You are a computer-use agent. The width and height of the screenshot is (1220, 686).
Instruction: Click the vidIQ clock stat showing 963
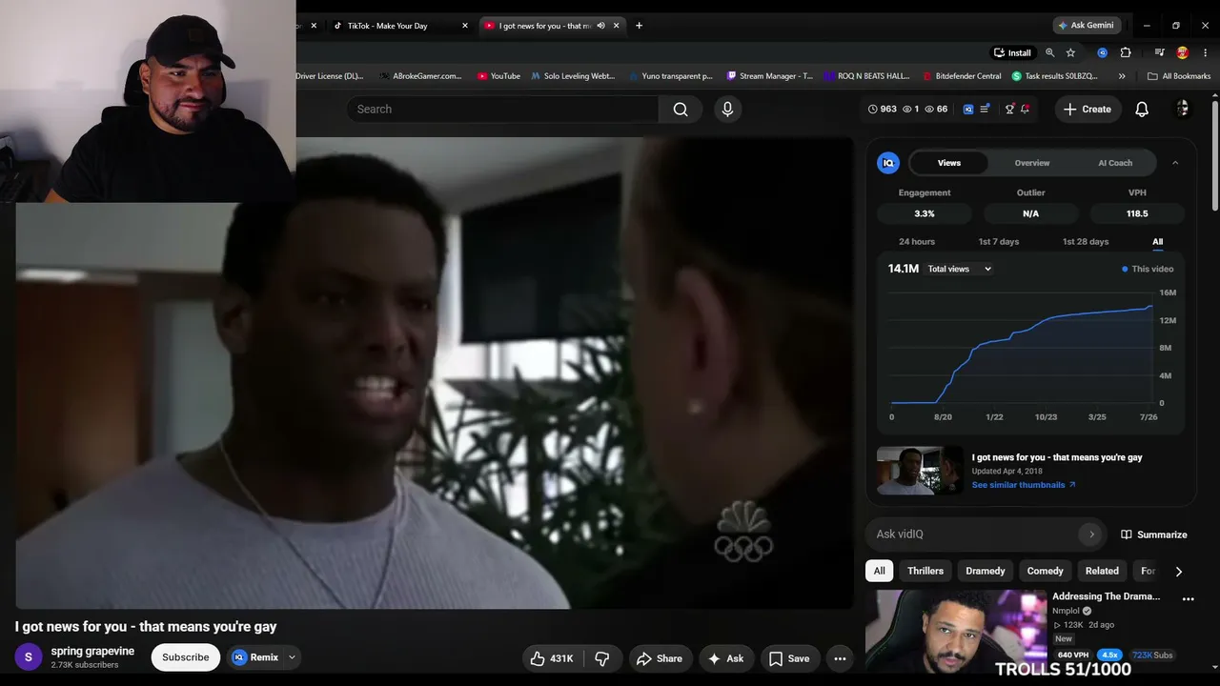[x=882, y=110]
